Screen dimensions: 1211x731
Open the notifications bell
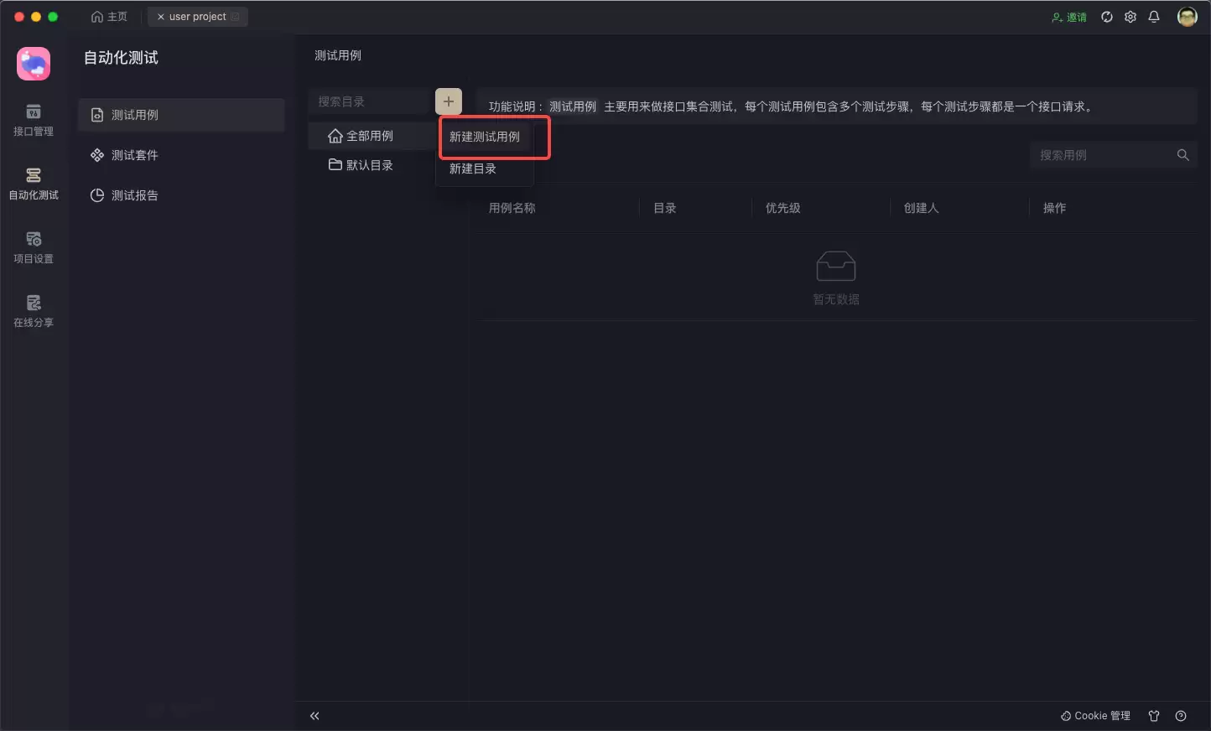tap(1154, 17)
